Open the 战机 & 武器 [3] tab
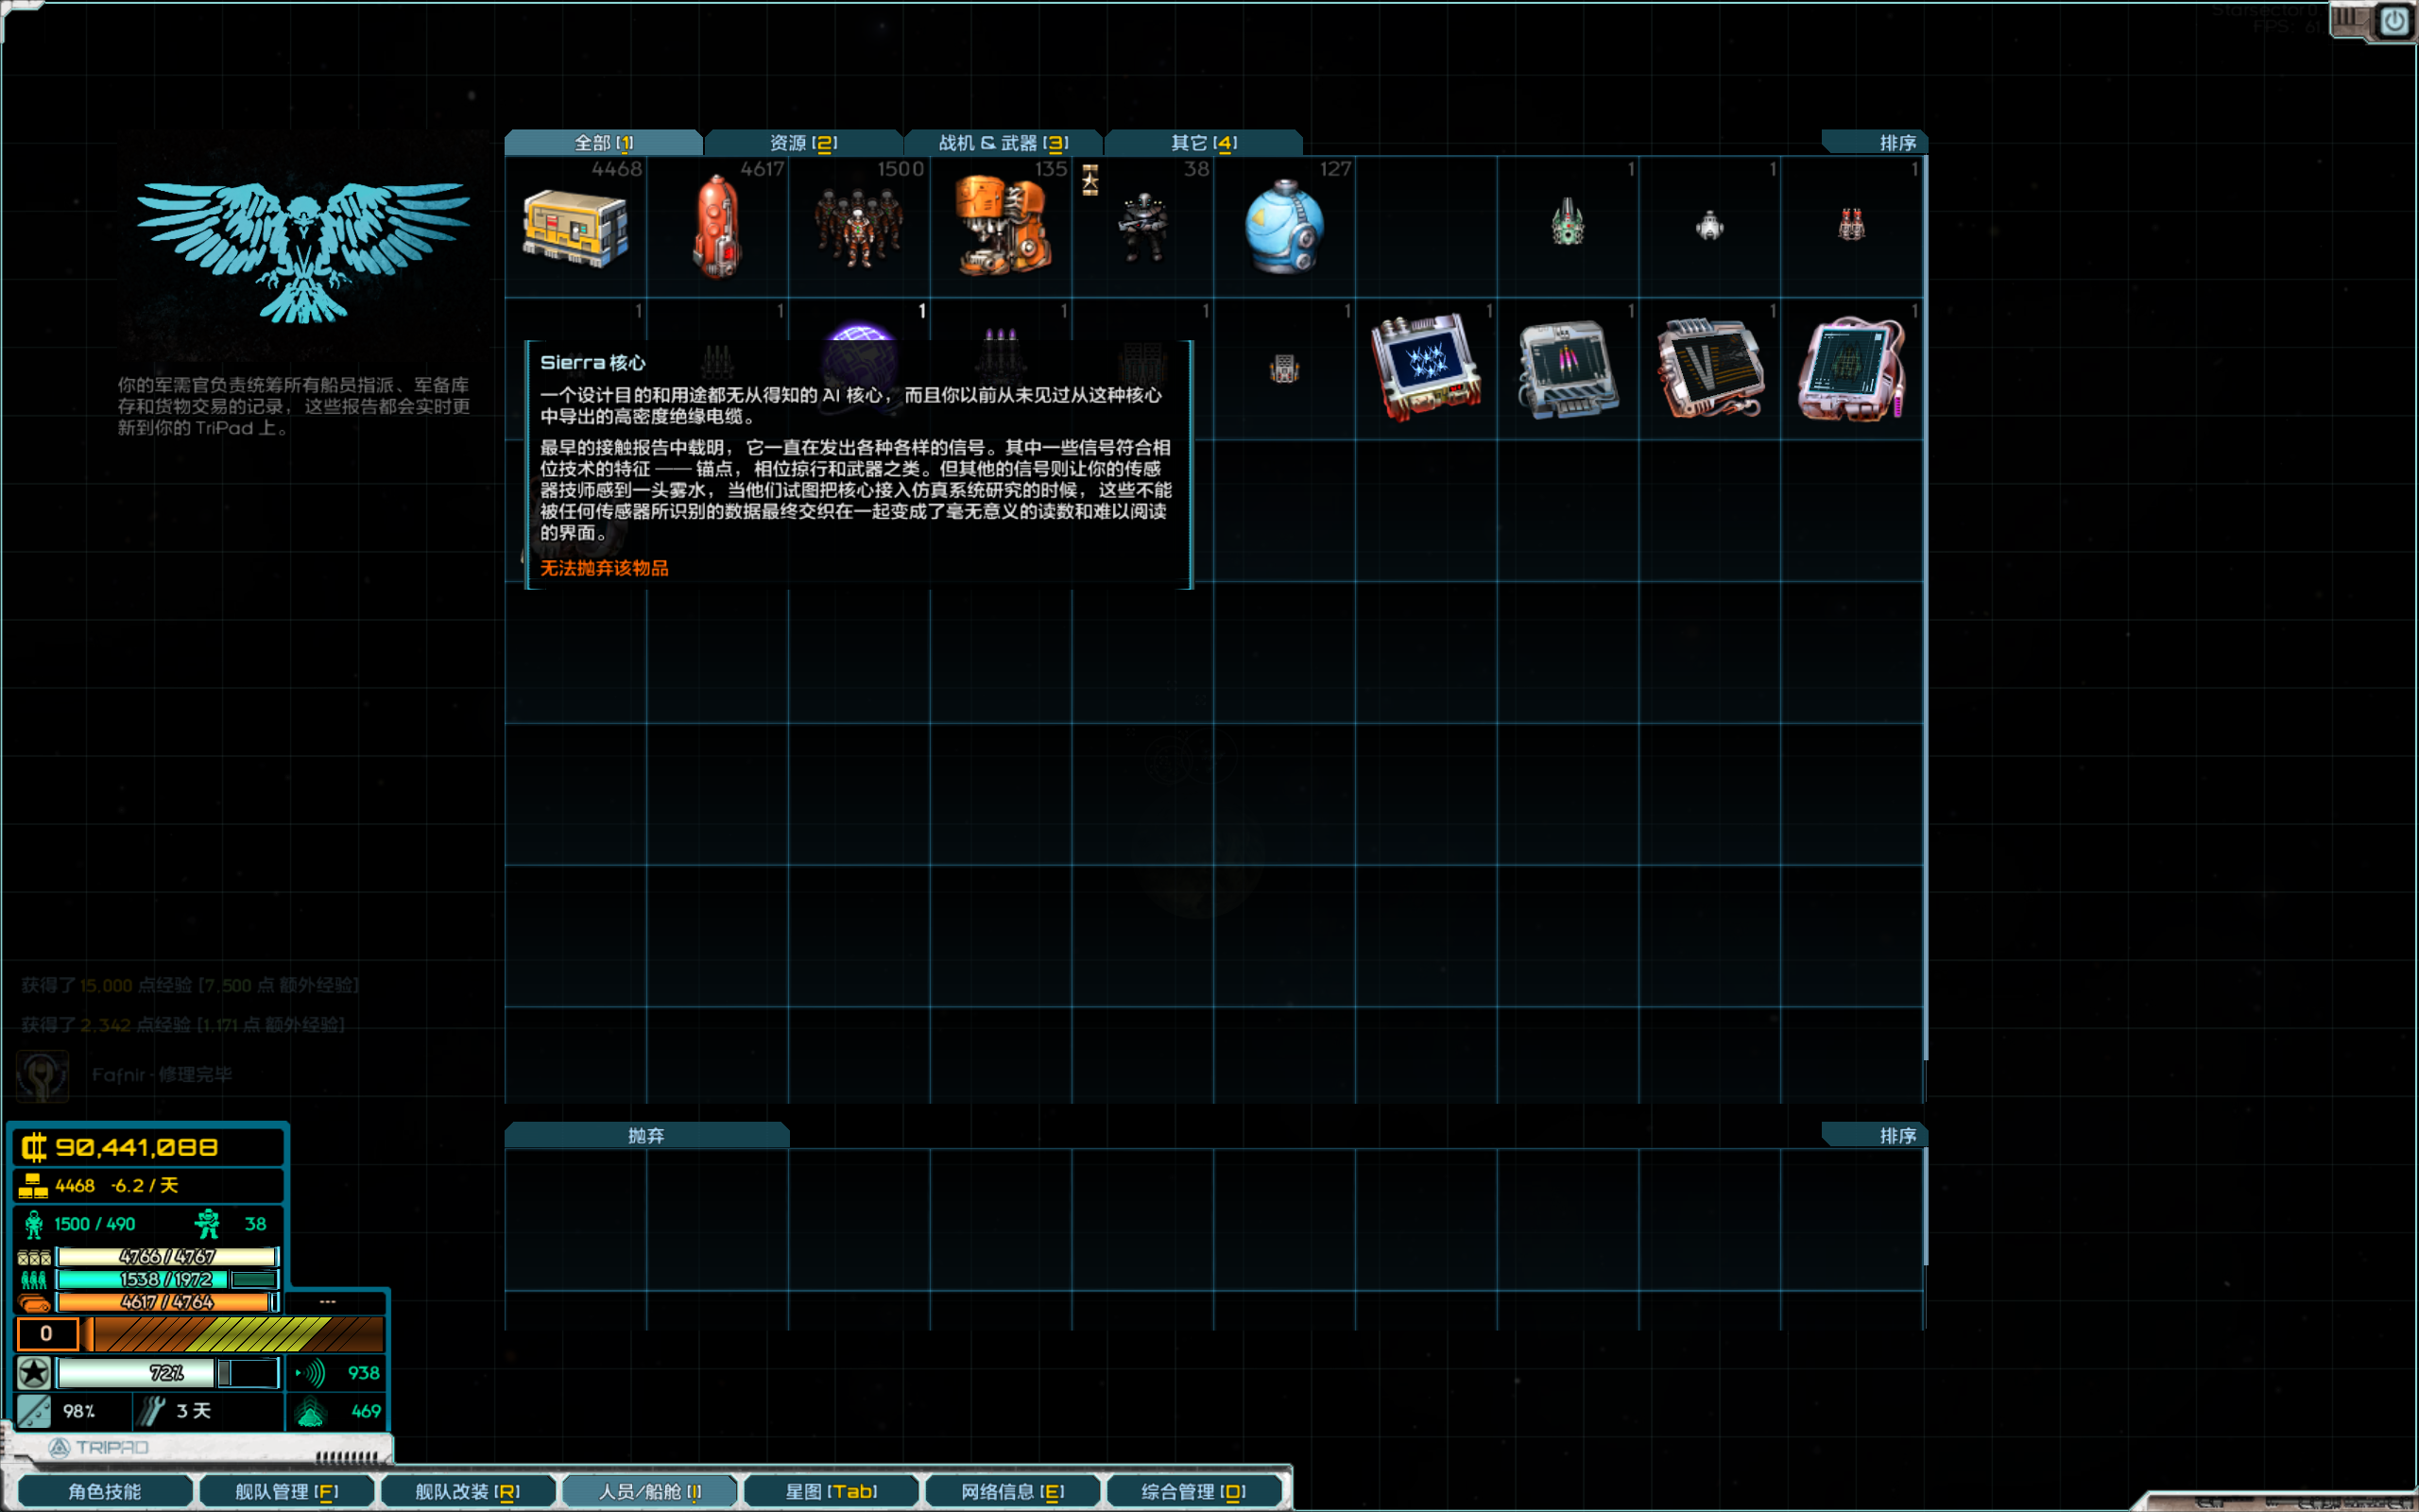Viewport: 2419px width, 1512px height. pos(1004,143)
